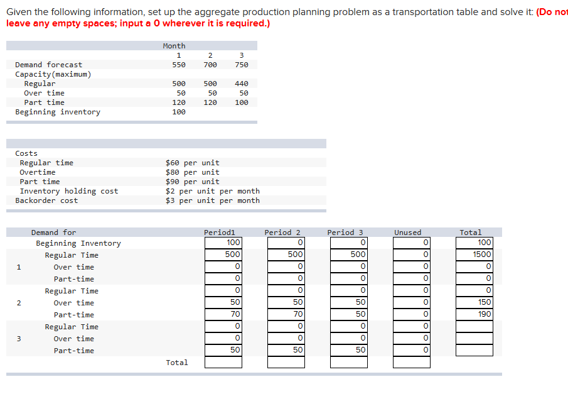Click Beginning Inventory Total column field
Viewport: 568px width, 394px height.
(x=474, y=243)
